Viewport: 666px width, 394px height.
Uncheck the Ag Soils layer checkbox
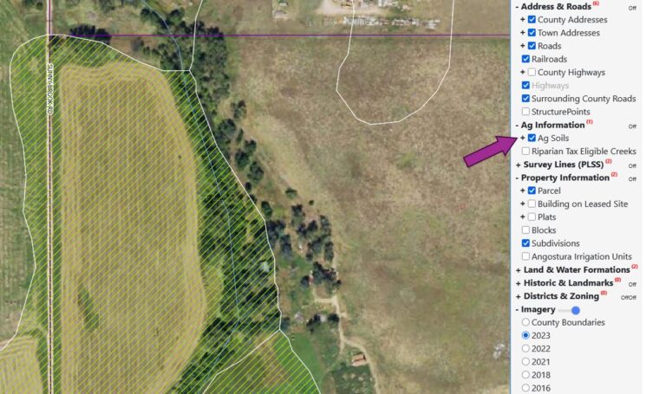[x=532, y=138]
